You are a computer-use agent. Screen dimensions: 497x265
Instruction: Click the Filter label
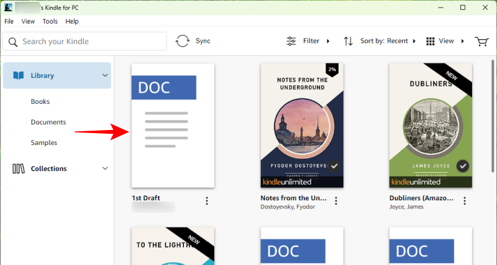[x=311, y=41]
